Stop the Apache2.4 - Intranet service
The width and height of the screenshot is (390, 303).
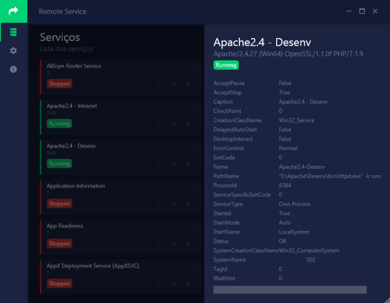tap(174, 124)
